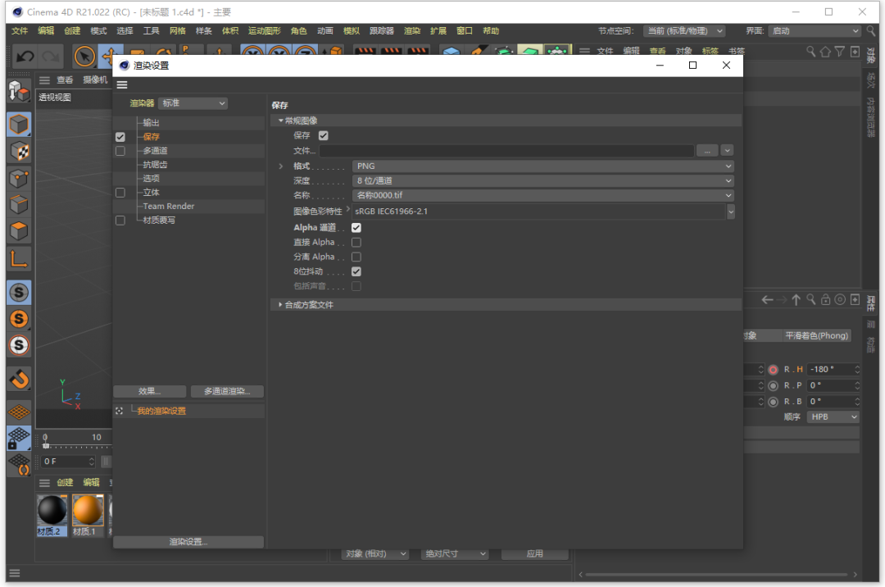Switch to Texture mode checkered cube
Image resolution: width=885 pixels, height=587 pixels.
pos(19,152)
